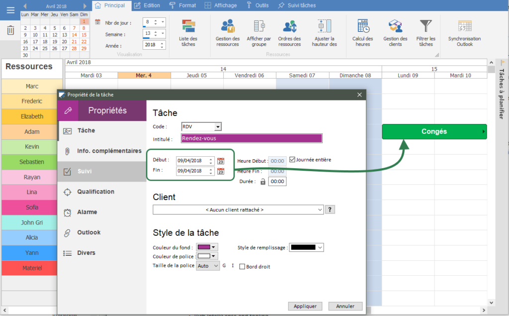The width and height of the screenshot is (509, 316).
Task: Expand the Client selection dropdown
Action: (x=321, y=210)
